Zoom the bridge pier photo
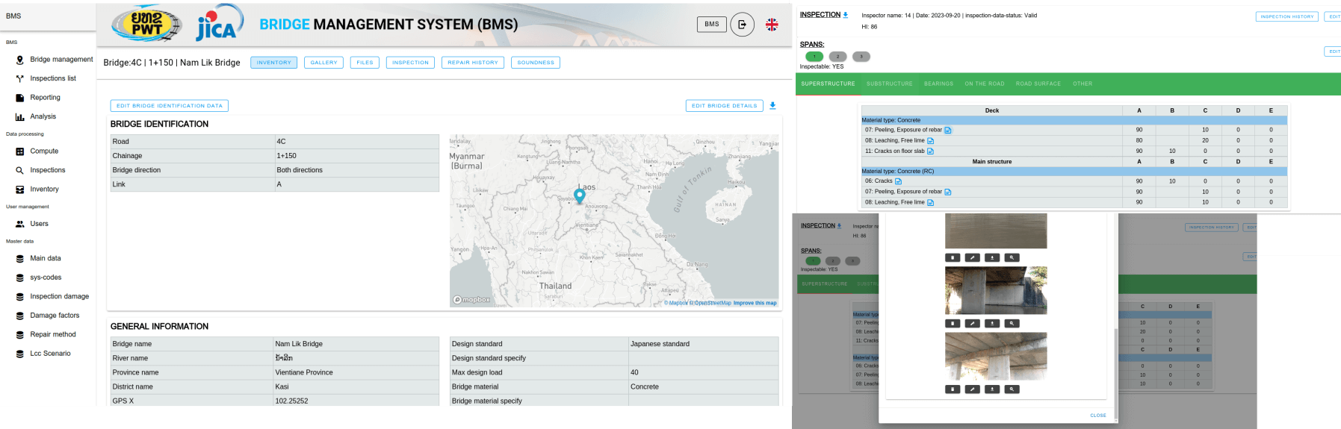Image resolution: width=1341 pixels, height=429 pixels. (x=1012, y=324)
